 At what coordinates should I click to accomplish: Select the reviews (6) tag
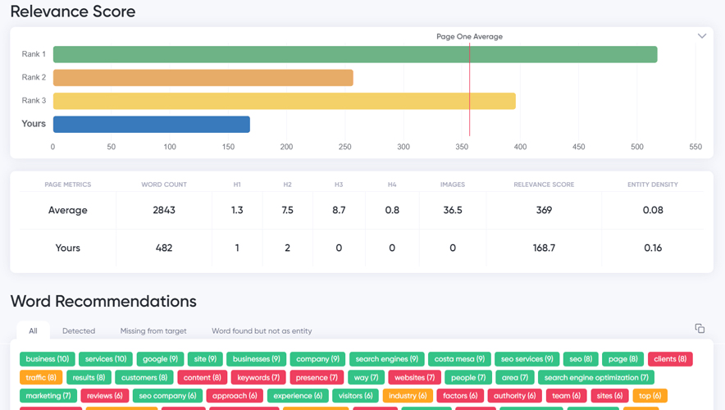click(x=104, y=396)
